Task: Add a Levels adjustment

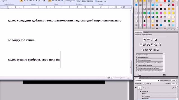Action: tap(149, 40)
